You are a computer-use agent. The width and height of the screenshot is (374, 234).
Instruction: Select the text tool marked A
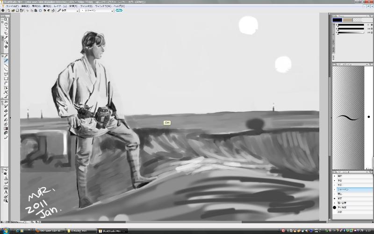[x=6, y=192]
